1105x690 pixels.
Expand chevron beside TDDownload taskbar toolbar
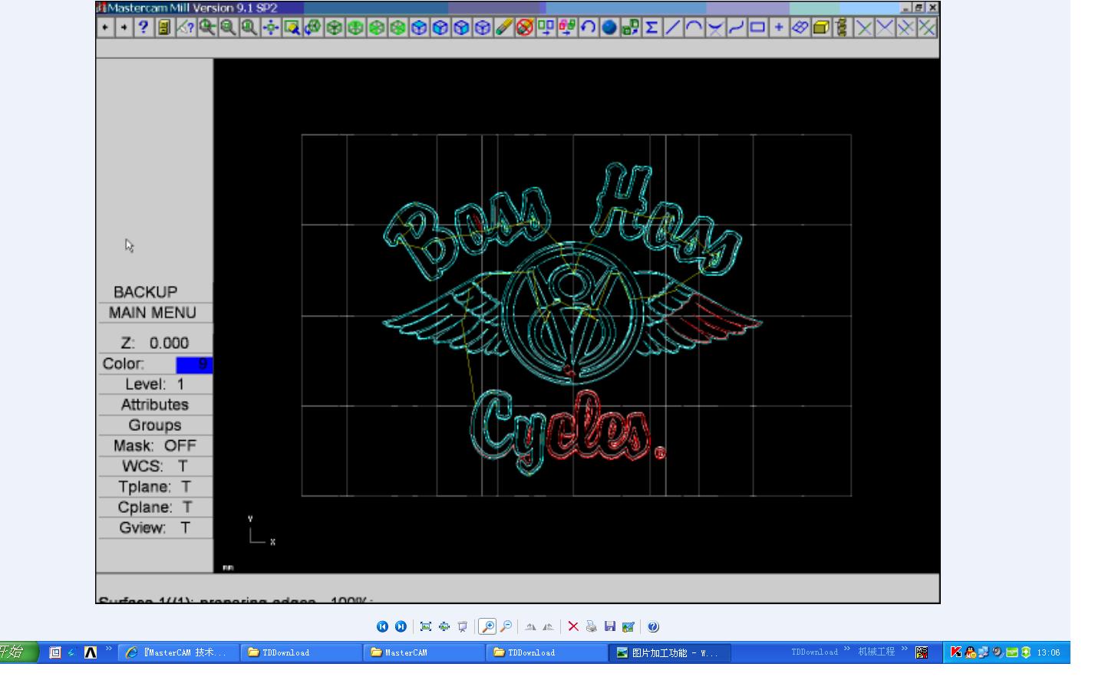847,649
